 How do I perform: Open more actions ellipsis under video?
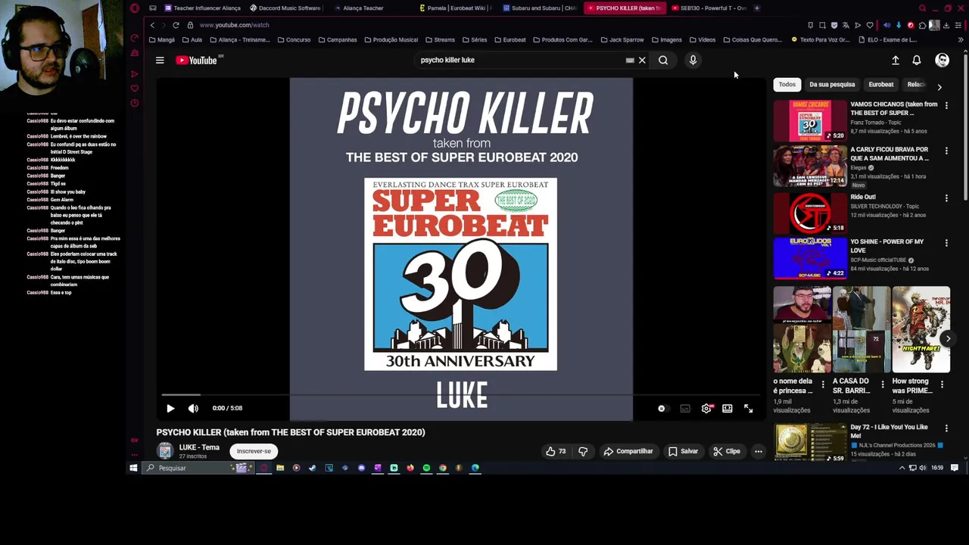pyautogui.click(x=758, y=451)
